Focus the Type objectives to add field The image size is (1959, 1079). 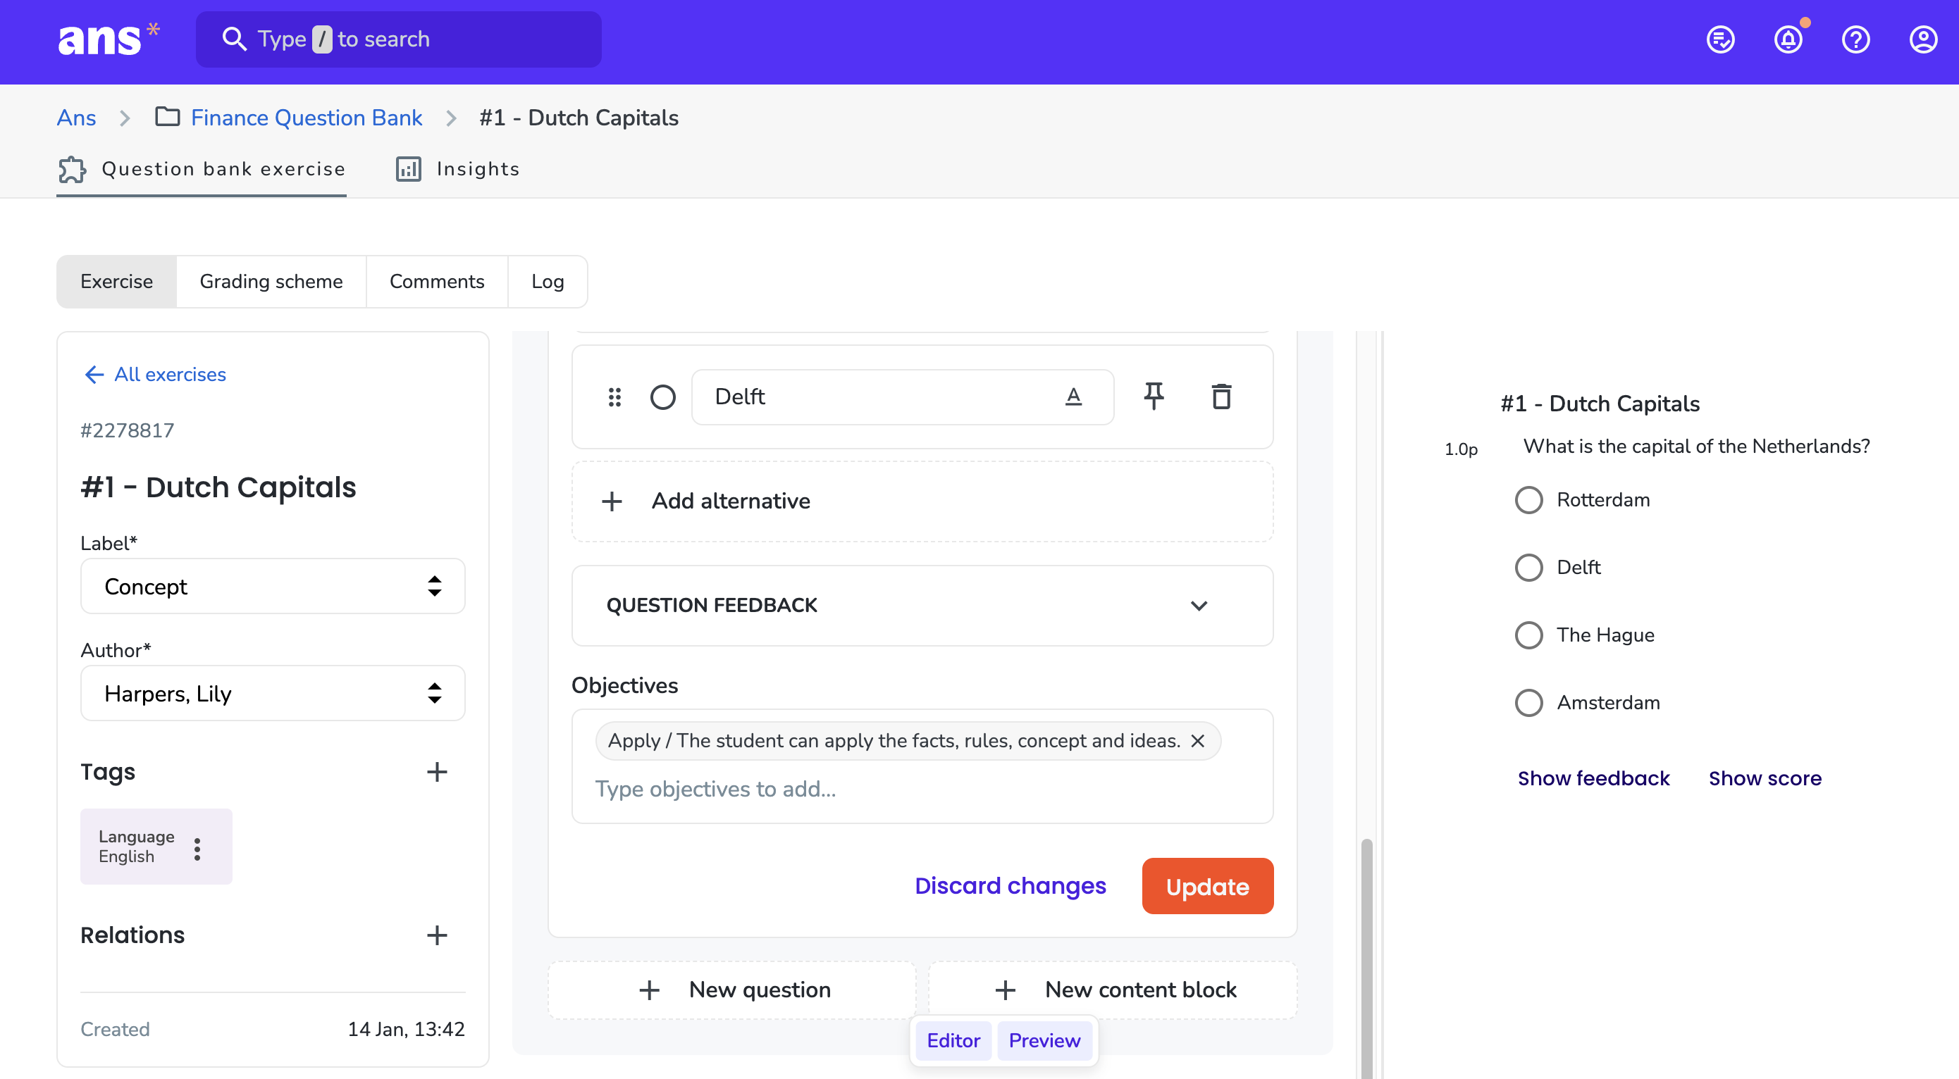pos(922,789)
